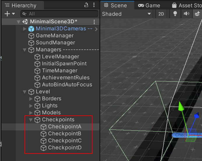Click the AchievementRules cube icon
Viewport: 202px width, 161px height.
click(x=37, y=78)
